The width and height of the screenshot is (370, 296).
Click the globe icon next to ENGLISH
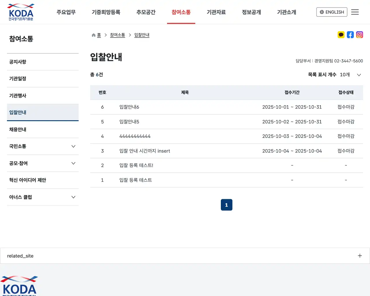322,12
